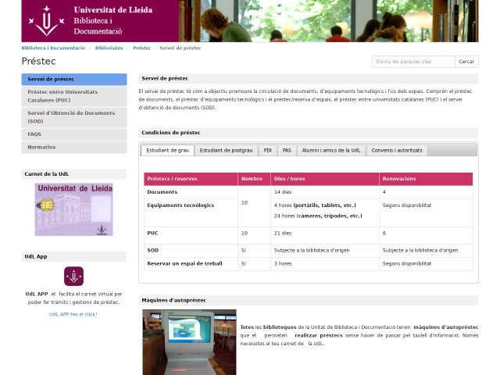500x375 pixels.
Task: Open the UdL App icon
Action: [73, 276]
